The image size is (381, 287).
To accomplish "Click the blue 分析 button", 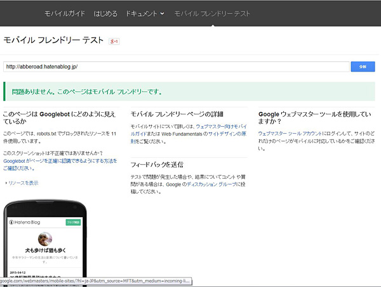I will coord(363,67).
